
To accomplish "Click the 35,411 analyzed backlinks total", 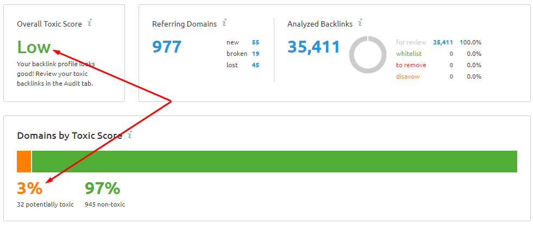I will click(x=313, y=47).
